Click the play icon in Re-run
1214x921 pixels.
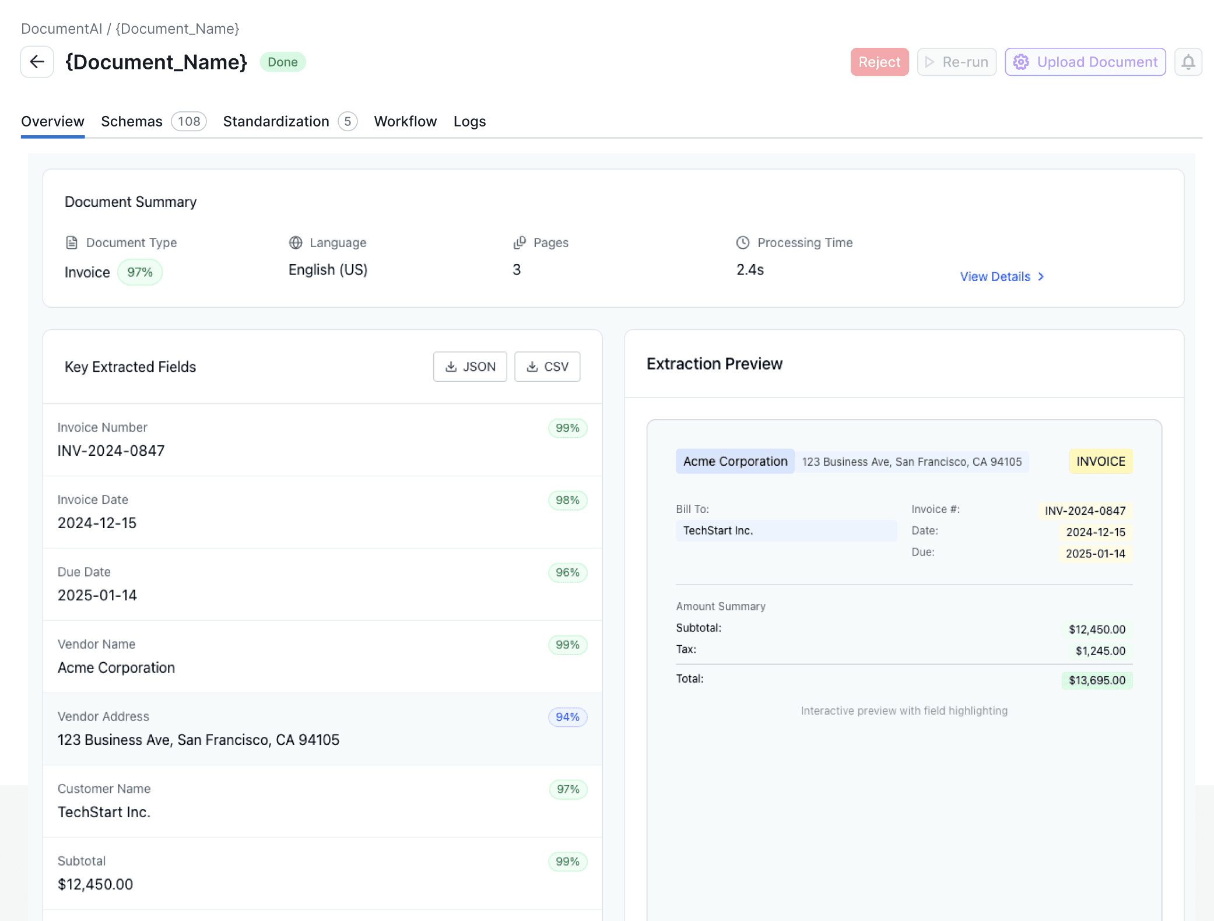[930, 62]
